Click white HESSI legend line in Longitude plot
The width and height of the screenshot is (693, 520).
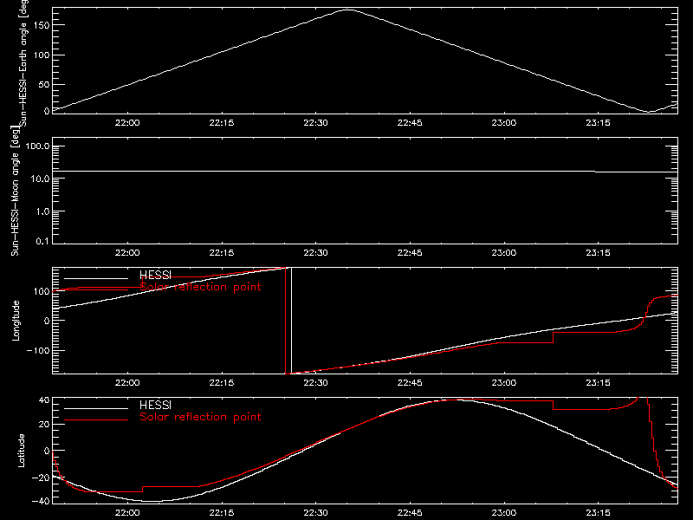96,278
